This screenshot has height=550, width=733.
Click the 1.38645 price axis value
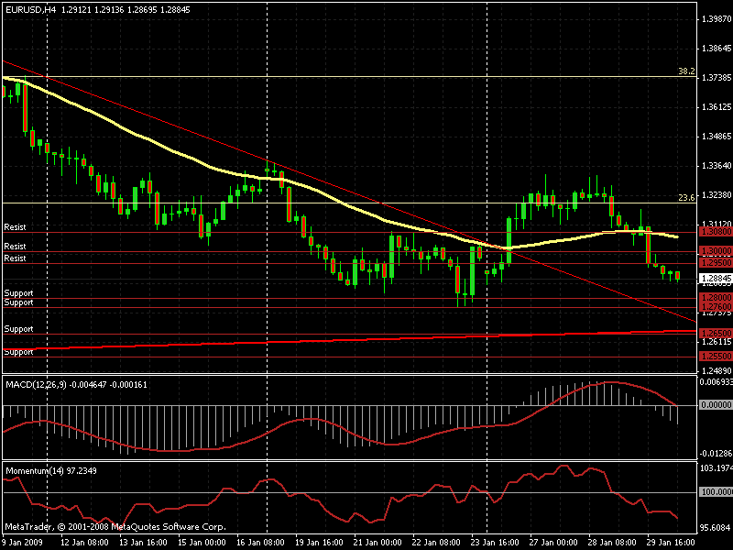[x=717, y=49]
